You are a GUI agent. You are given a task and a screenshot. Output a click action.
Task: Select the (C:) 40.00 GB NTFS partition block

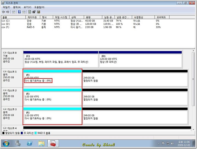pos(61,59)
